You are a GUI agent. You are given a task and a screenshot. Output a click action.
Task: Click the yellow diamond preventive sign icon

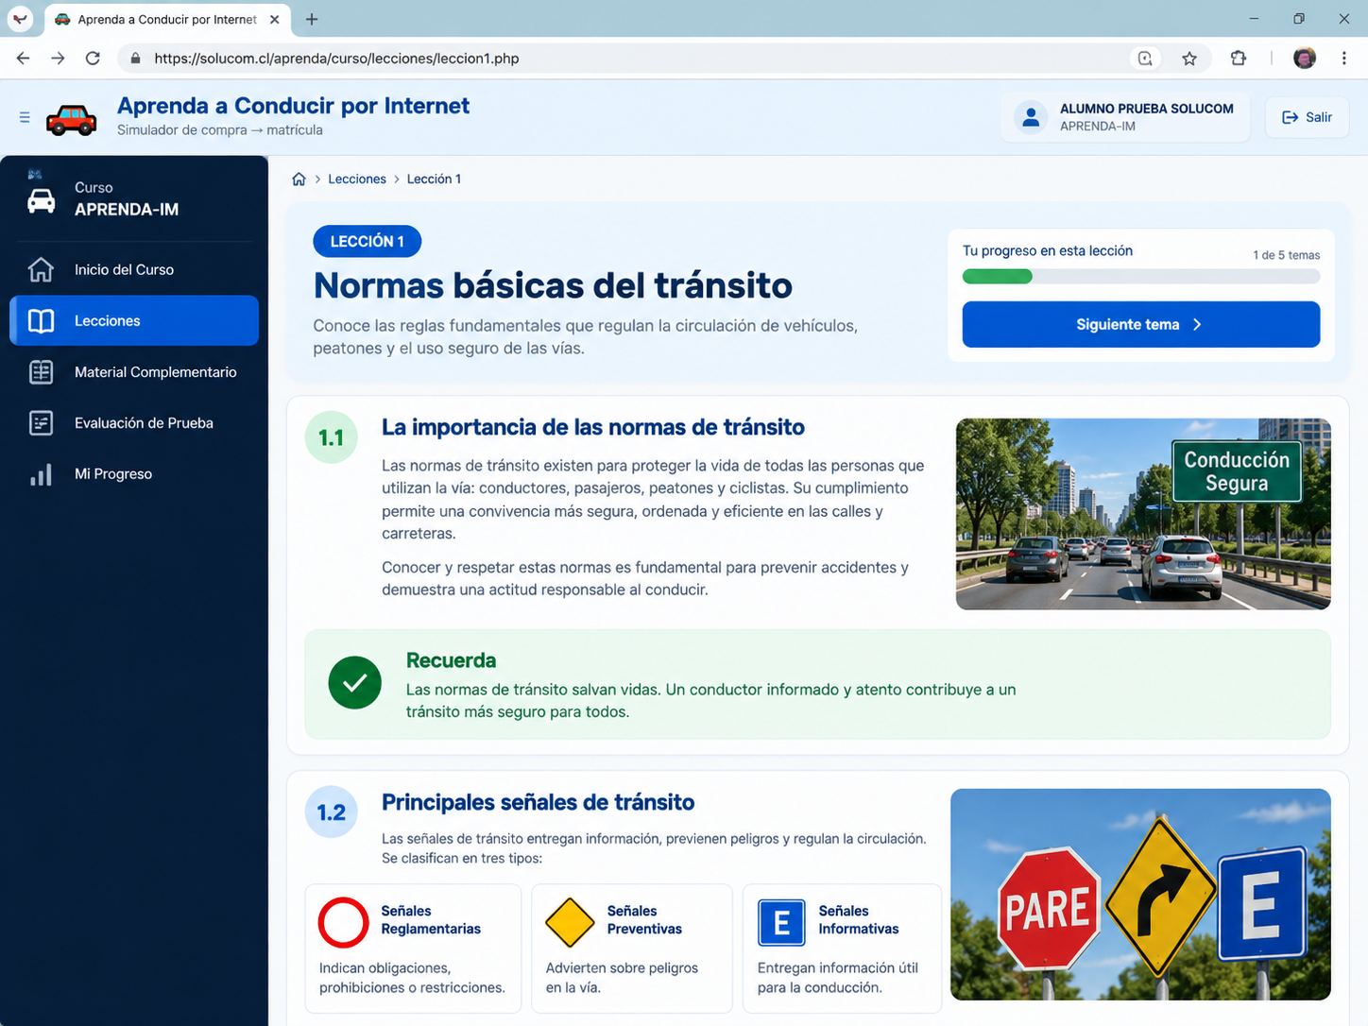(570, 922)
